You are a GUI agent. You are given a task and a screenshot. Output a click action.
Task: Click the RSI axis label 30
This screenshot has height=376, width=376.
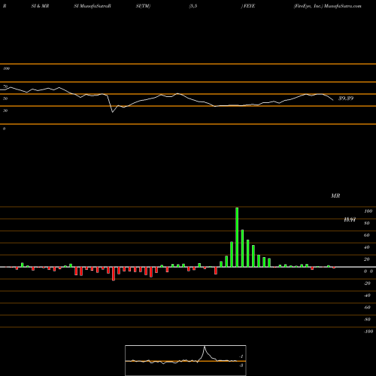coord(5,111)
